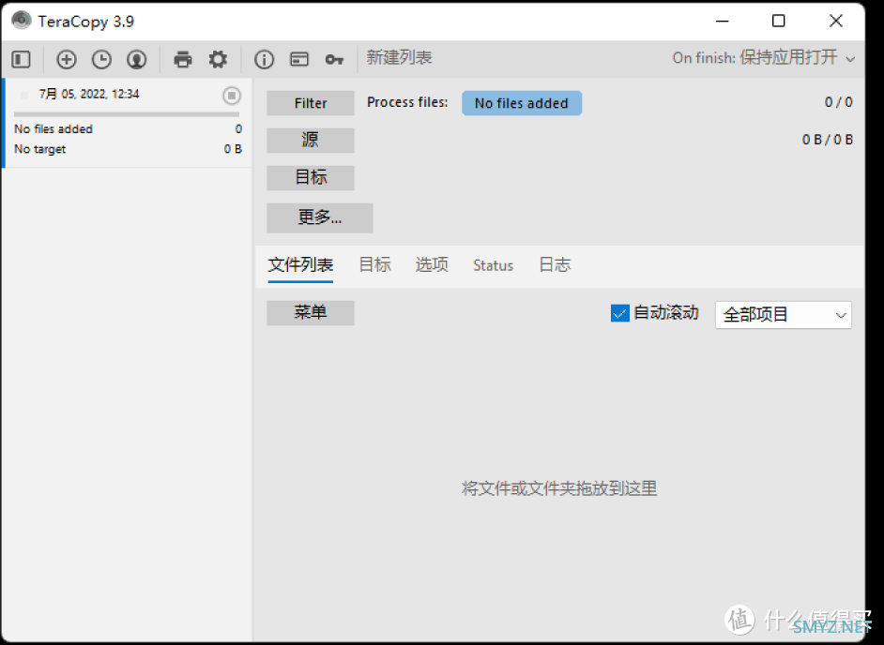This screenshot has height=645, width=884.
Task: Uncheck the 自动滚动 checkbox
Action: (x=620, y=313)
